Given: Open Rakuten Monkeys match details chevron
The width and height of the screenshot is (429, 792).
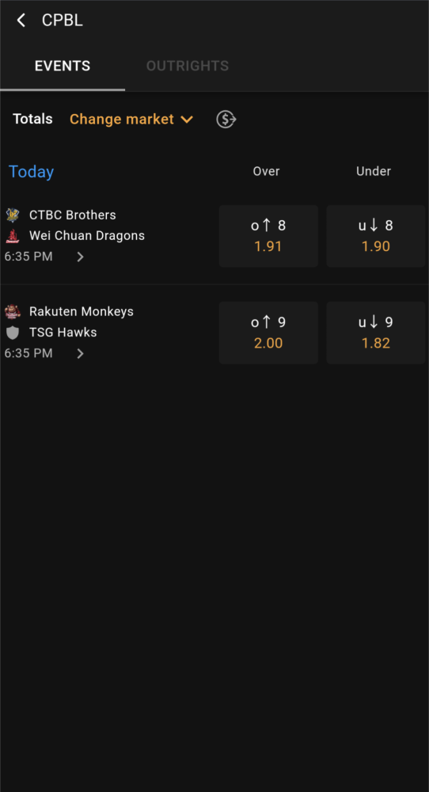Looking at the screenshot, I should click(80, 353).
